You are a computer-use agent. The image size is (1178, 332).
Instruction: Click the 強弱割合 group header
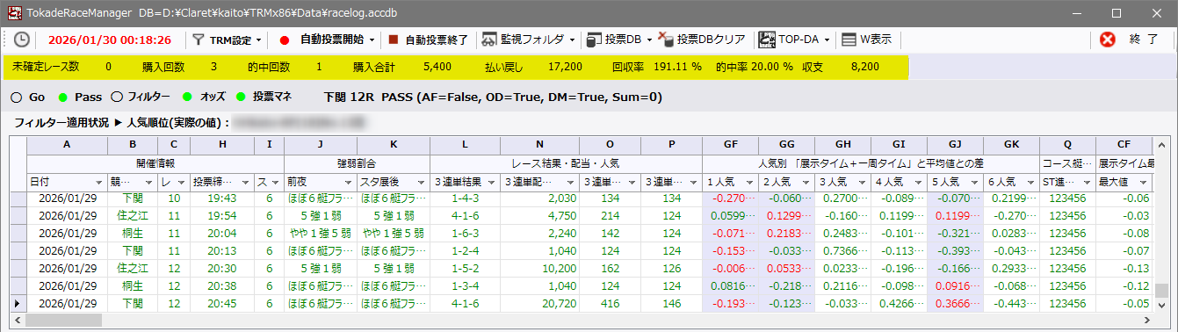pyautogui.click(x=357, y=163)
